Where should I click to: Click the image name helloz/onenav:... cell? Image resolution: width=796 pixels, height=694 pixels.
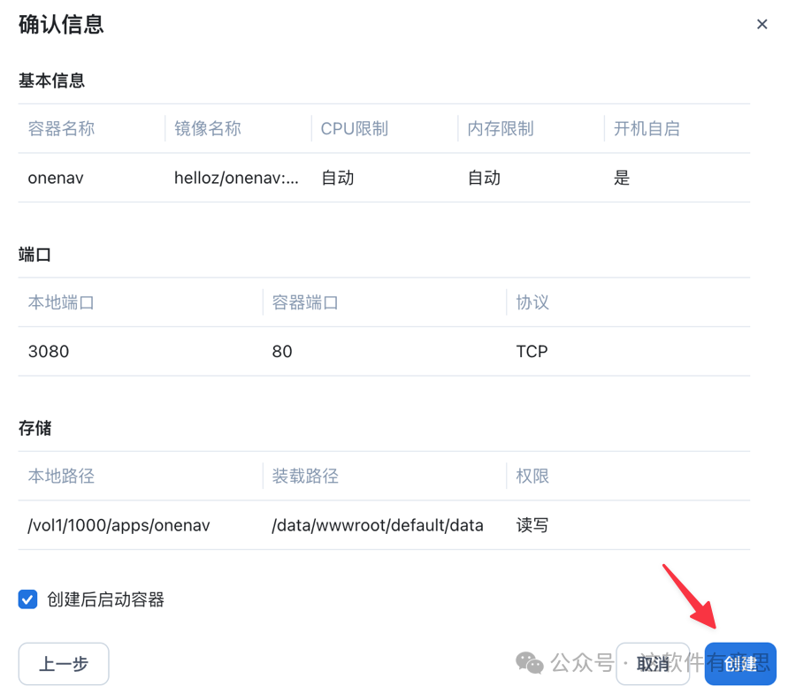pos(236,178)
